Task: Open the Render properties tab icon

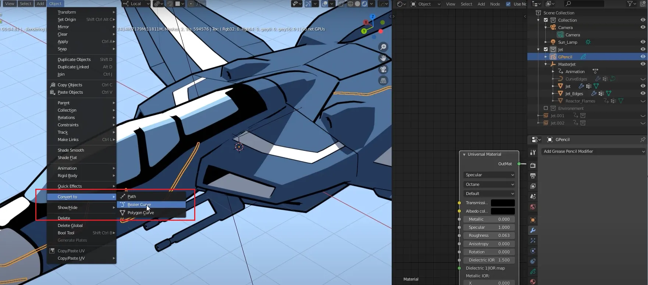Action: click(x=533, y=166)
